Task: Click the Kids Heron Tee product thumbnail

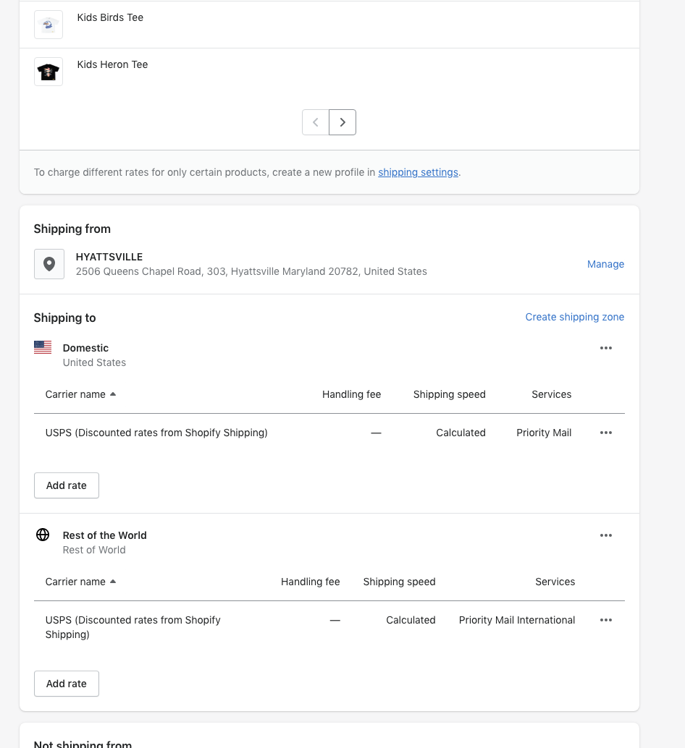Action: [49, 72]
